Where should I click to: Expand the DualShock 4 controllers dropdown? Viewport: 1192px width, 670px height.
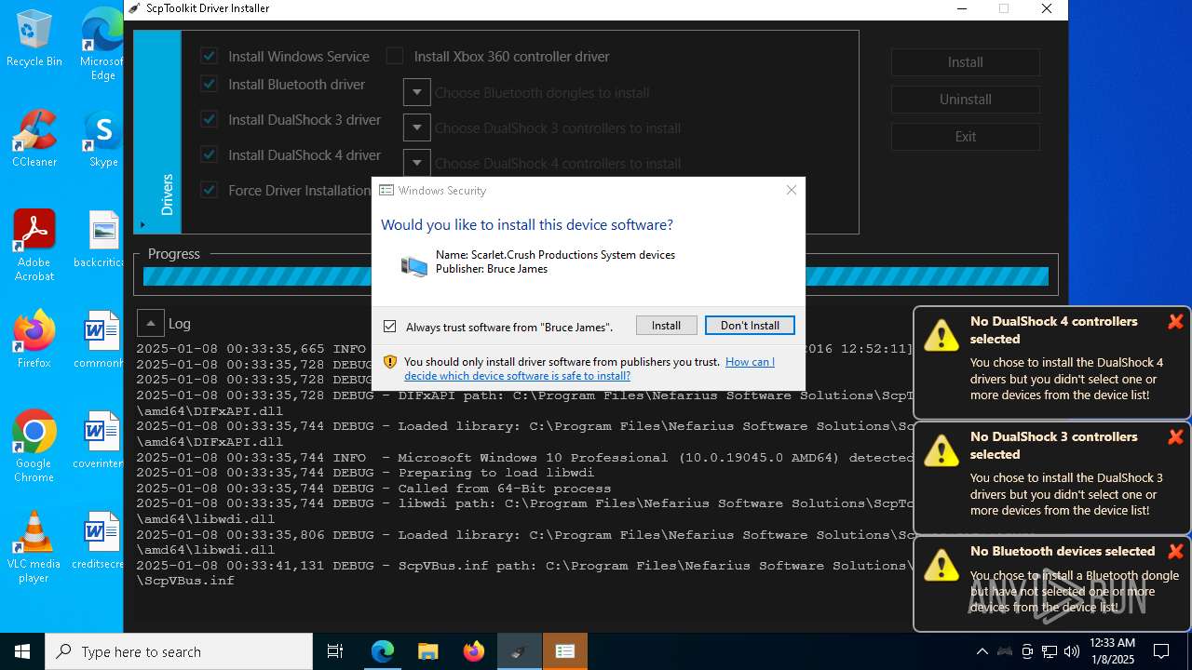click(416, 162)
